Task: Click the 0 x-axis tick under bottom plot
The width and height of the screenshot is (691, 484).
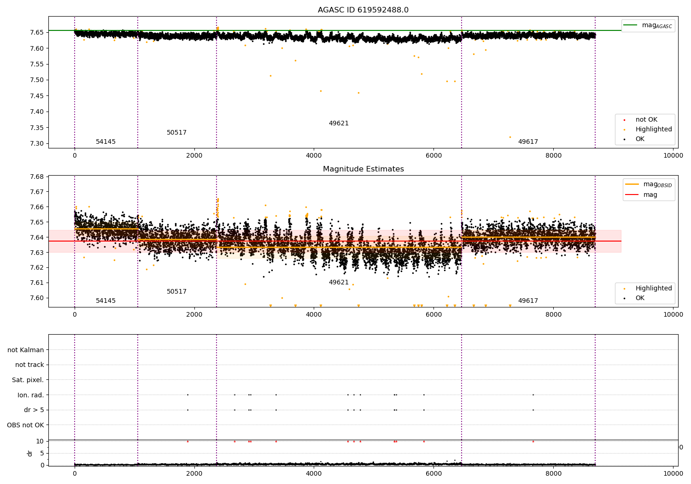Action: [75, 473]
